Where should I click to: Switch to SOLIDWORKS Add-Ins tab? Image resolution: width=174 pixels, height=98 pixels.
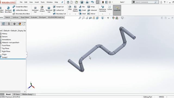point(56,17)
